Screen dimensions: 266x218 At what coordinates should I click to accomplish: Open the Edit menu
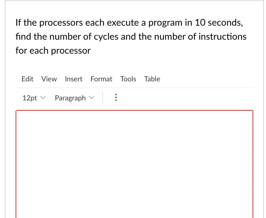click(x=27, y=79)
